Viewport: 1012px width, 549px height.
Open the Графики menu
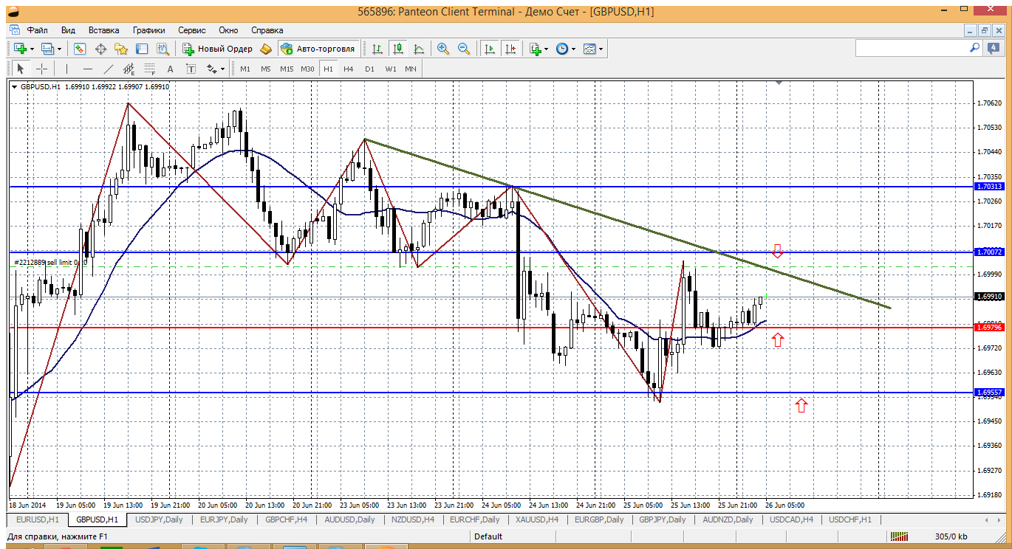coord(148,30)
